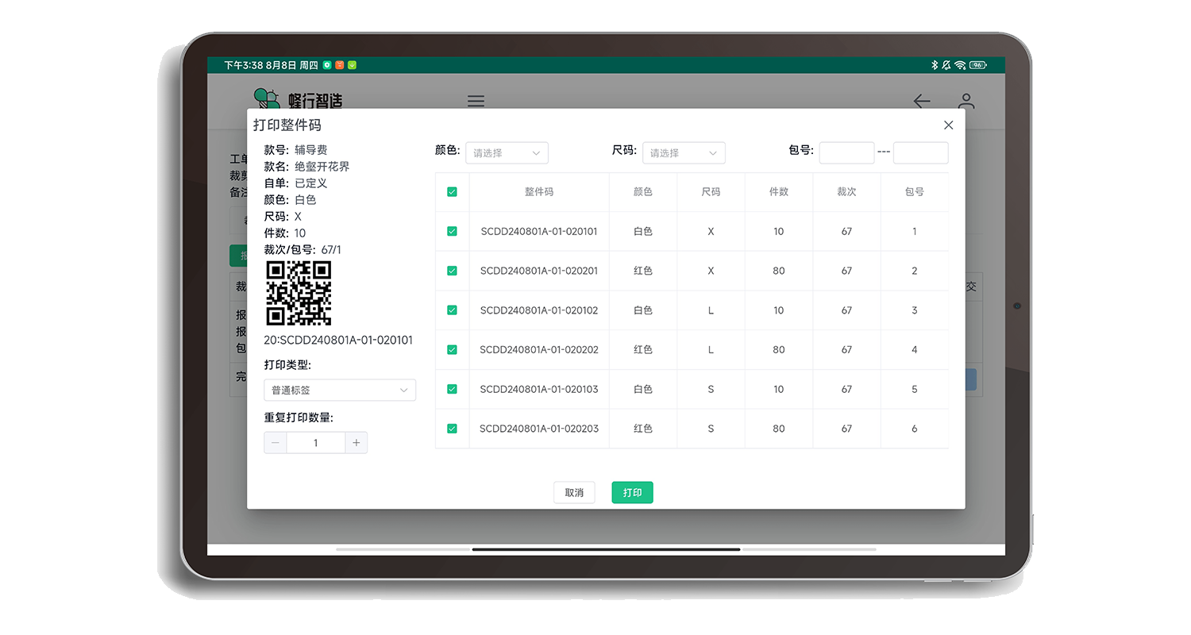The width and height of the screenshot is (1191, 635).
Task: Decrease 重复打印数量 using the minus button
Action: (275, 442)
